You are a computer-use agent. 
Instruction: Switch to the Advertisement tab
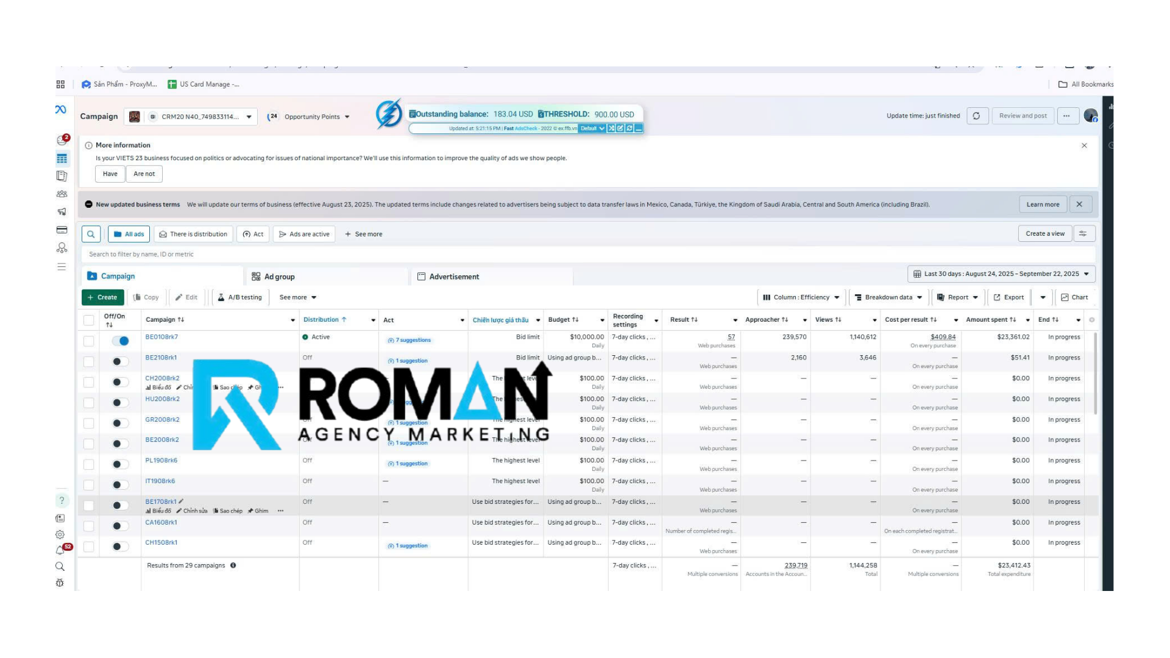(x=453, y=277)
